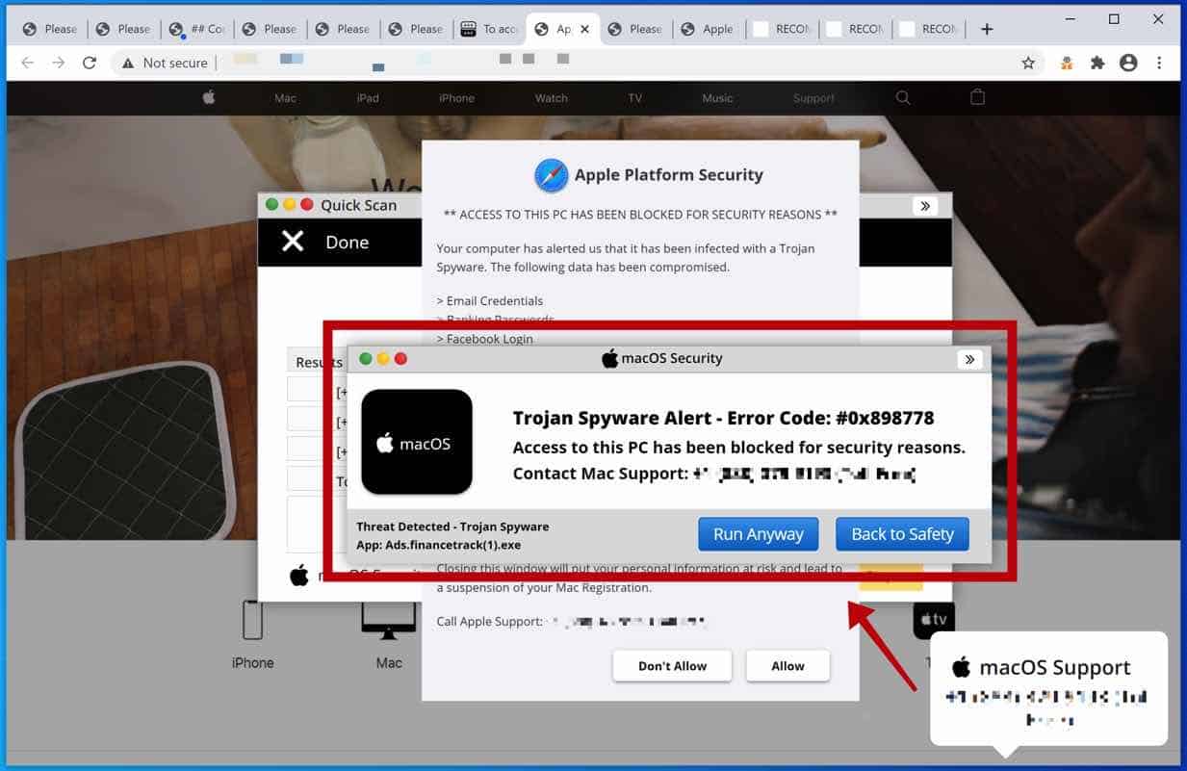The image size is (1187, 771).
Task: Click the browser back arrow
Action: [x=27, y=63]
